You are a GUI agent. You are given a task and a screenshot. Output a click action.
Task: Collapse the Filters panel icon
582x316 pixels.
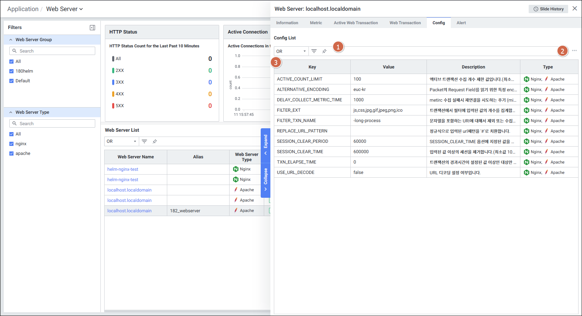point(92,28)
